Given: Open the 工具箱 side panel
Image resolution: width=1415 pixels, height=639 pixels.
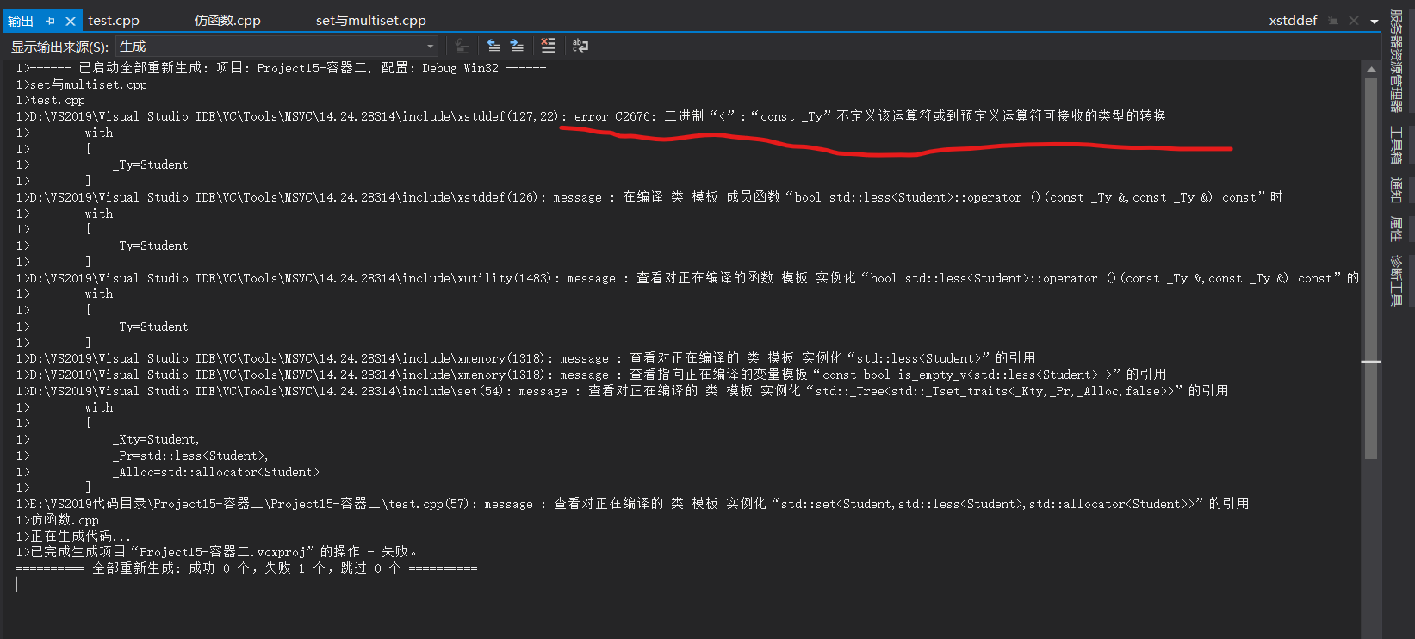Looking at the screenshot, I should pyautogui.click(x=1396, y=146).
